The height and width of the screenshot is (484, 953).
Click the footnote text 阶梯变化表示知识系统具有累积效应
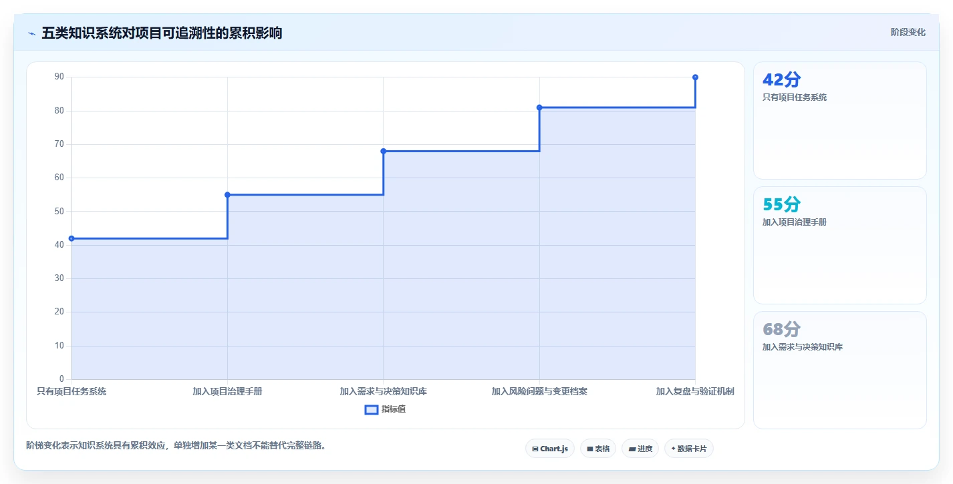pyautogui.click(x=97, y=445)
